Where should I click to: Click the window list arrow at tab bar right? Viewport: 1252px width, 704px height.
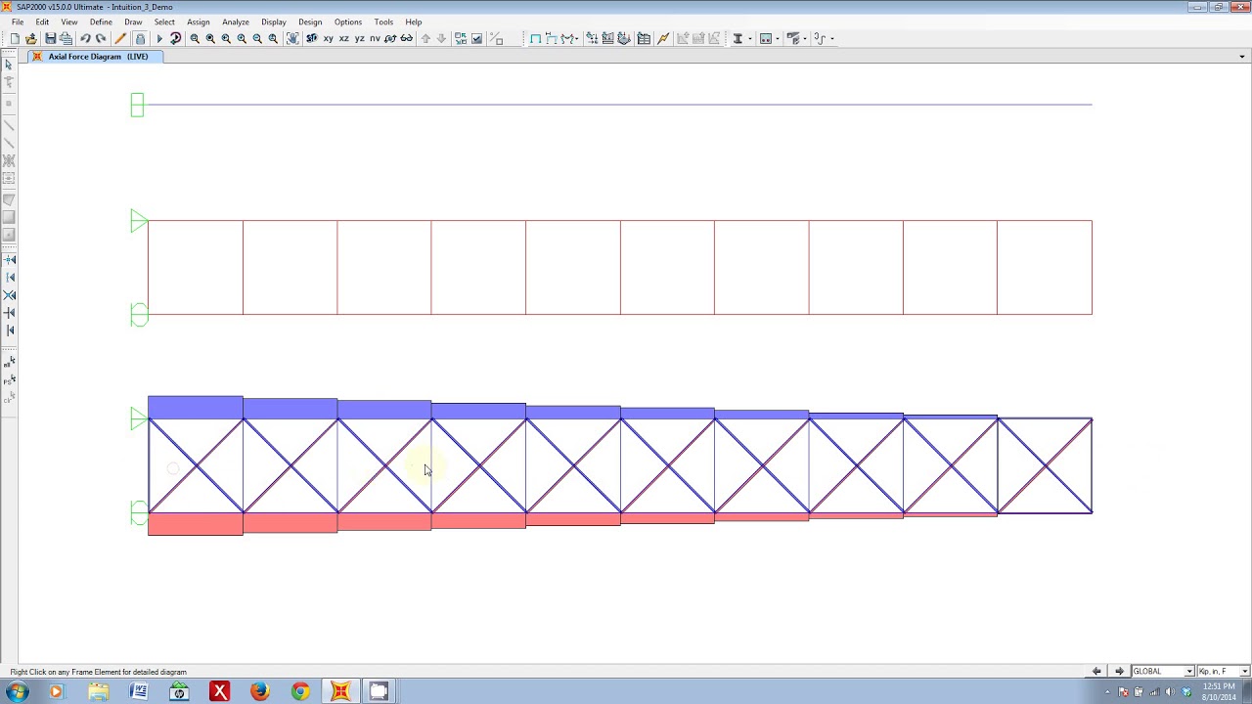coord(1243,57)
